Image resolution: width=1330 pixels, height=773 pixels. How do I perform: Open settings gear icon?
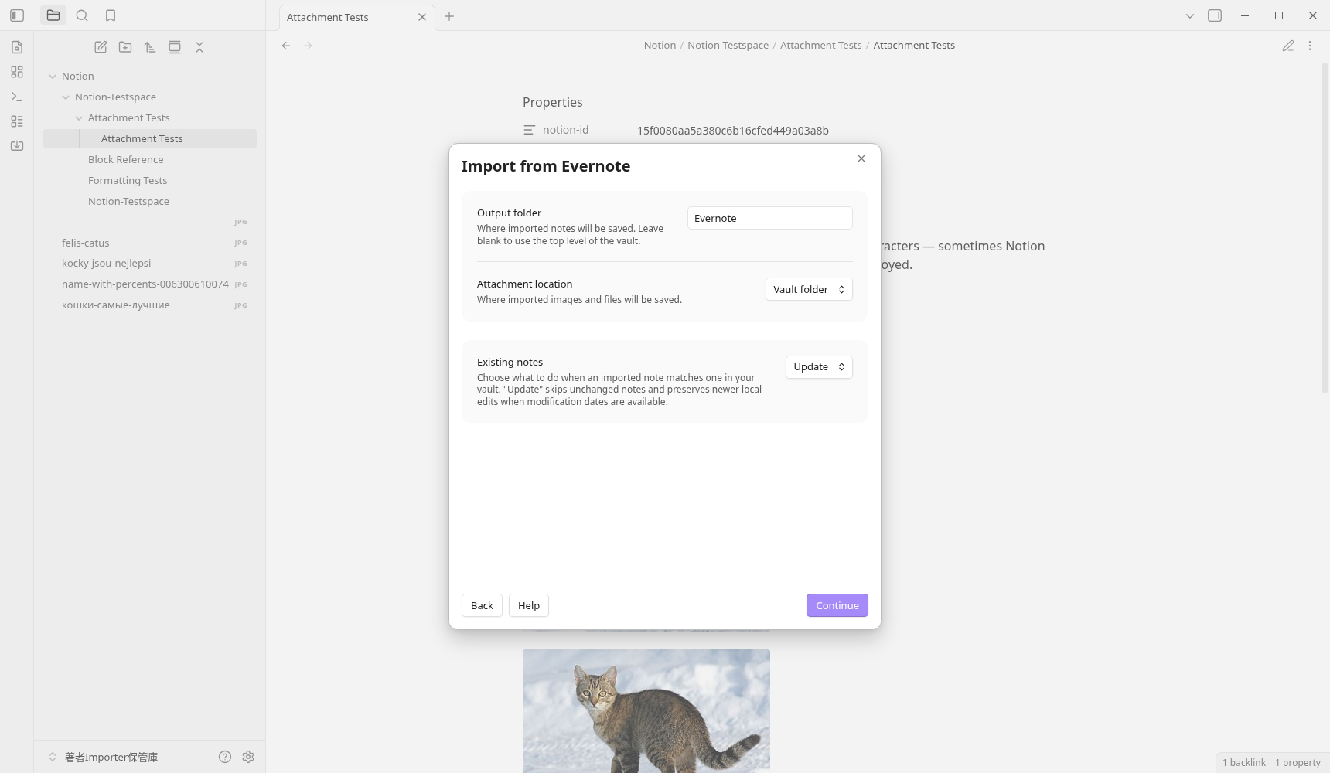[248, 757]
